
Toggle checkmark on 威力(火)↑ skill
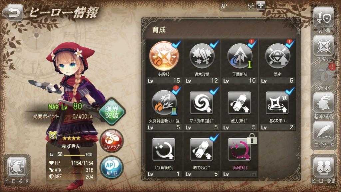214,138
